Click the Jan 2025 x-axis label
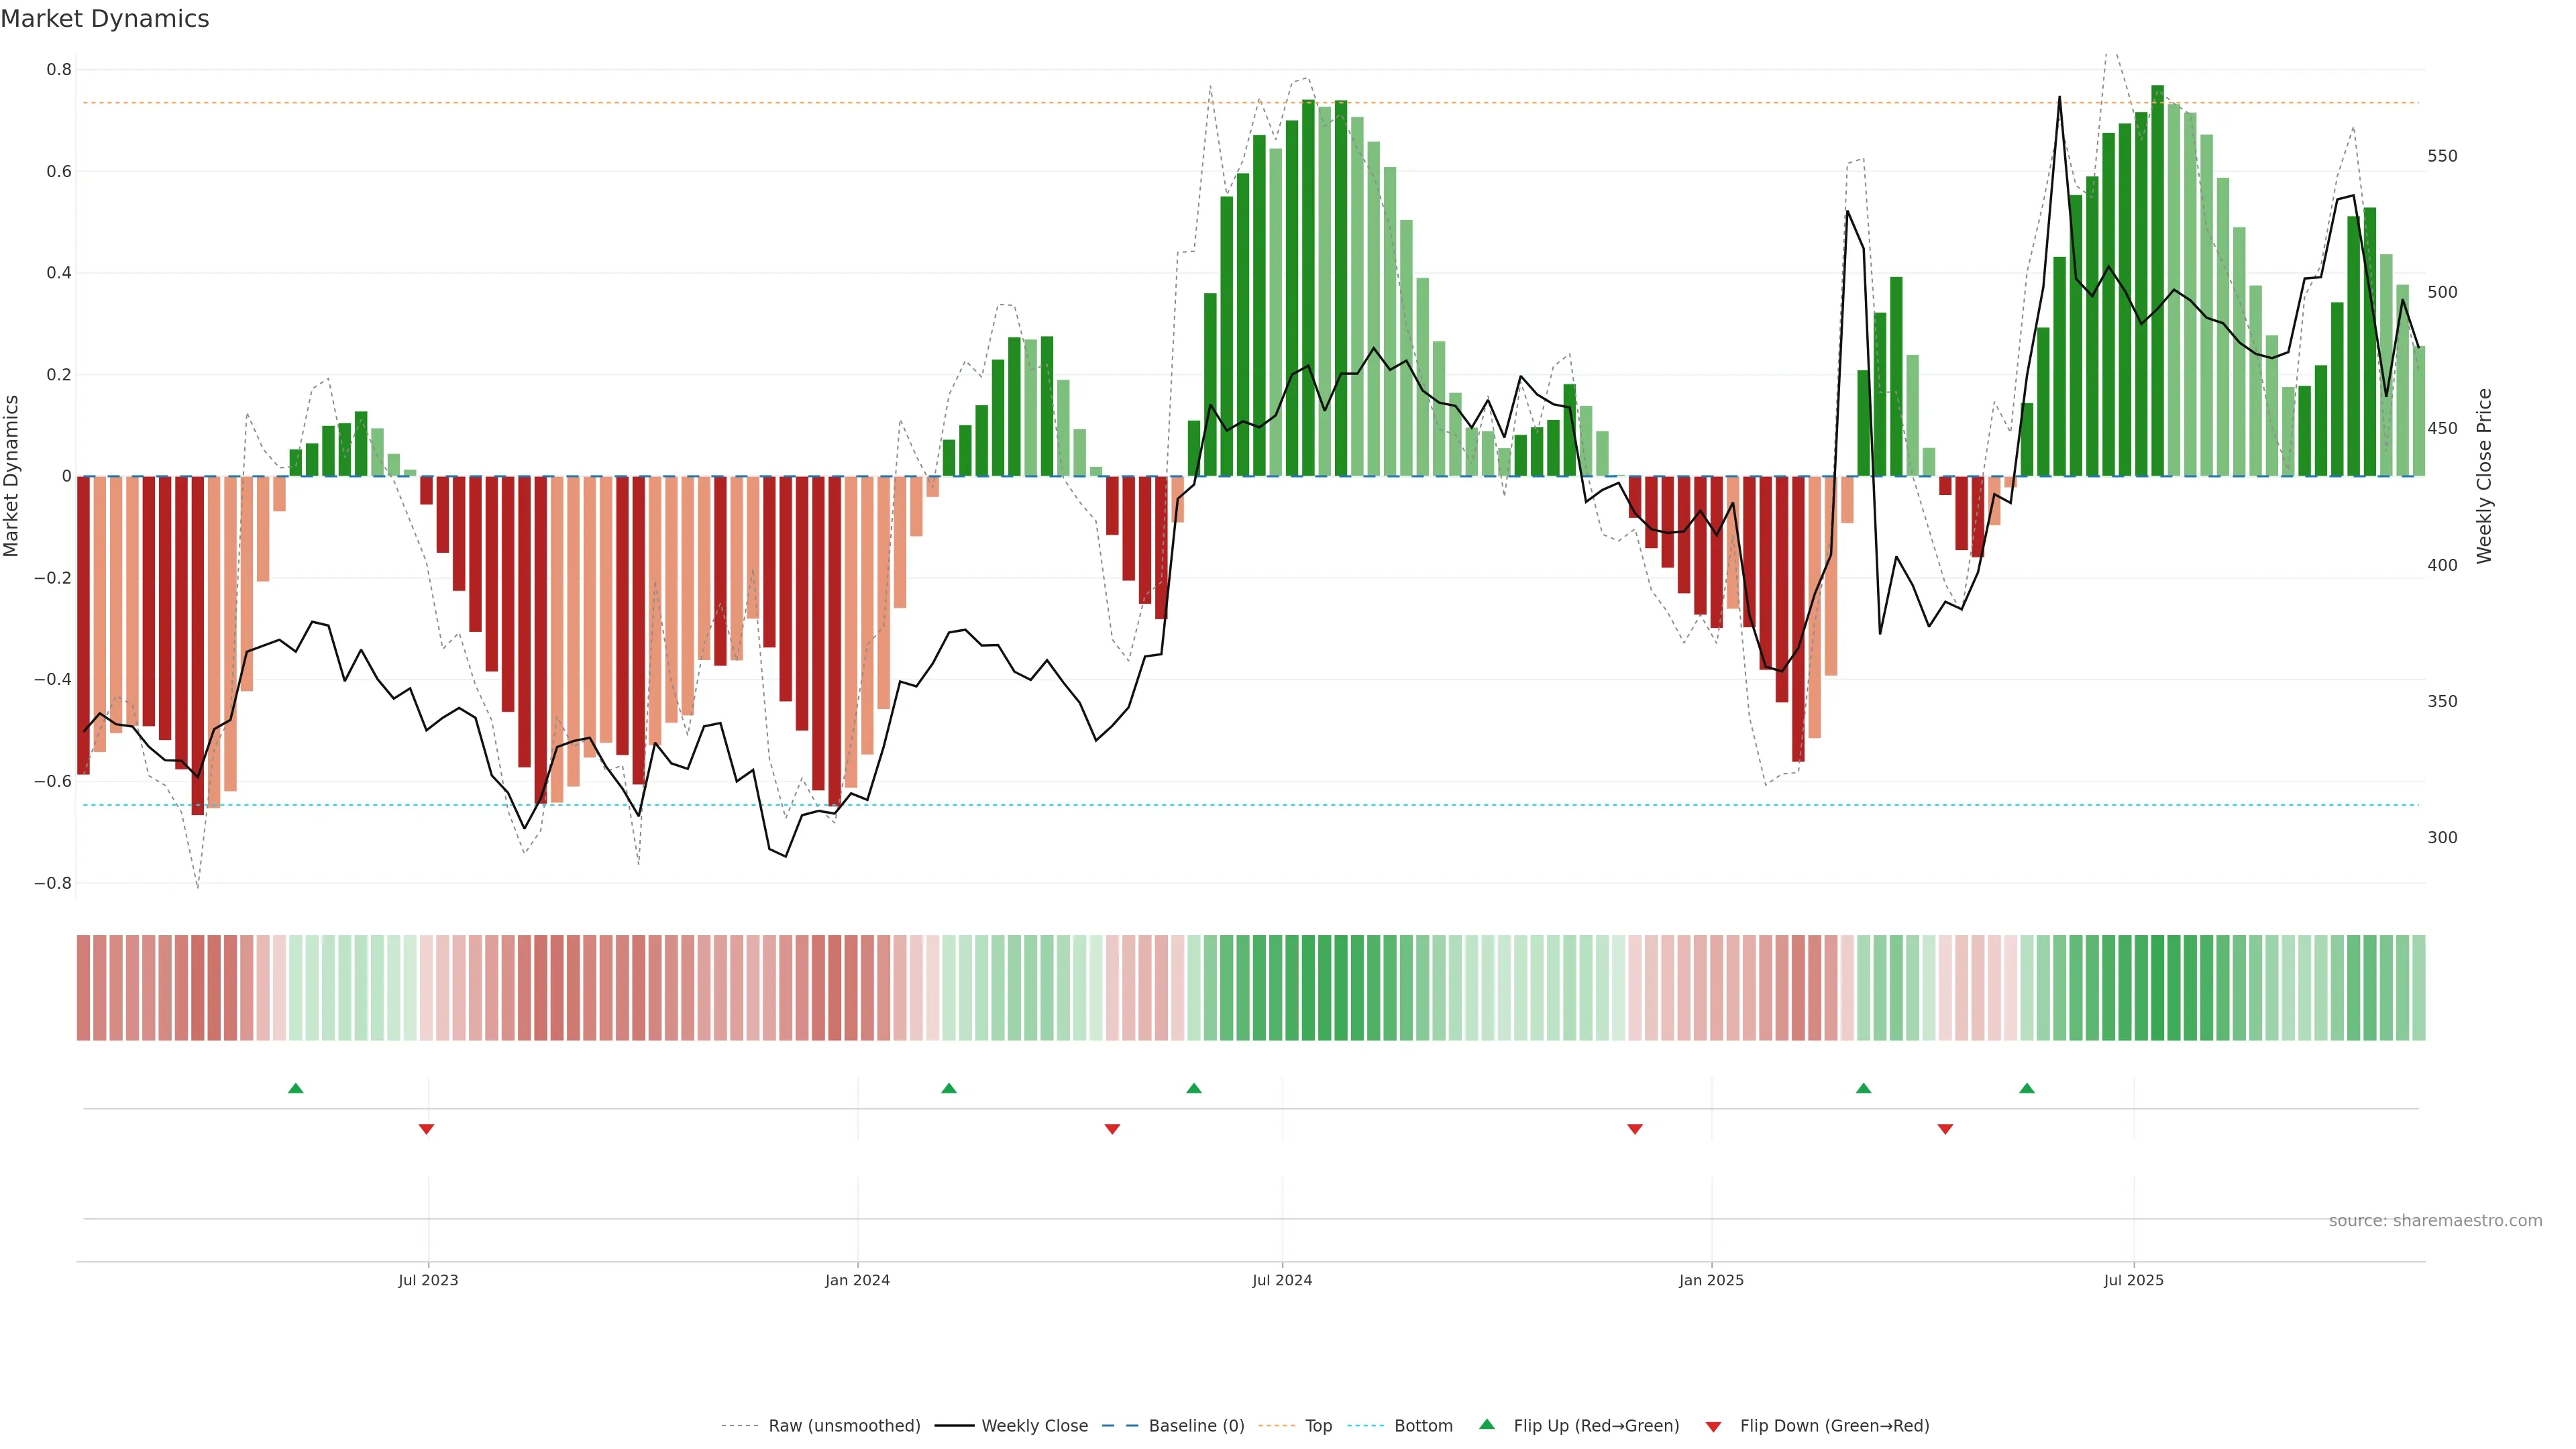 click(1711, 1280)
